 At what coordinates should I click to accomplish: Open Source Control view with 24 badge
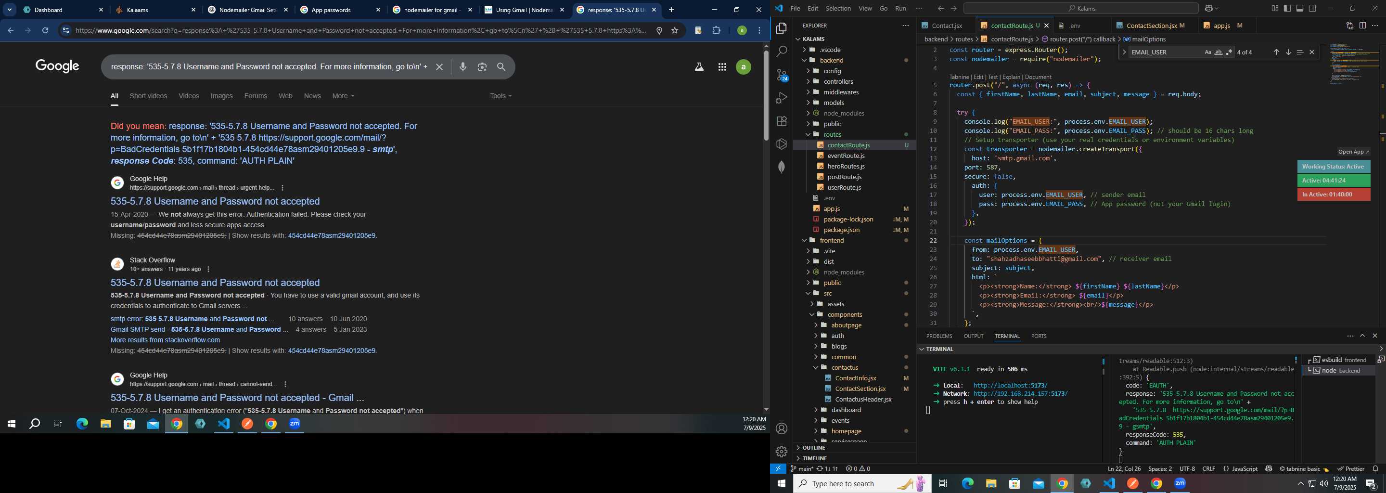pyautogui.click(x=782, y=75)
